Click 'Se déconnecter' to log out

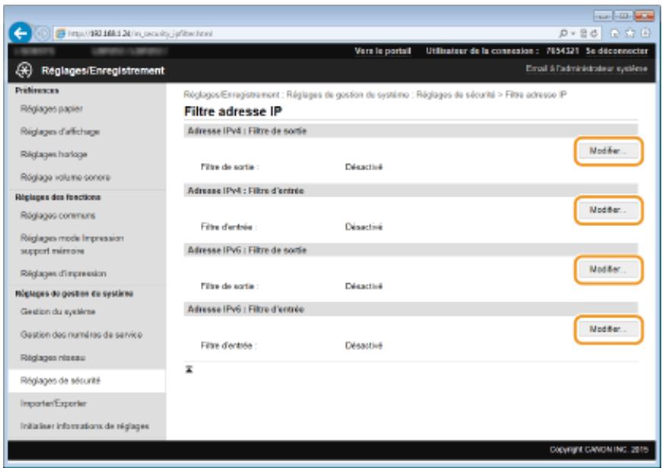coord(616,51)
